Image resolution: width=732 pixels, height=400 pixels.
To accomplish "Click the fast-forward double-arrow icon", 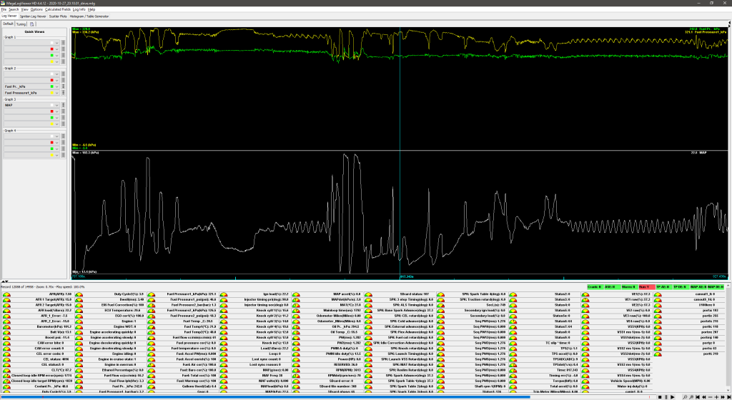I will (x=723, y=397).
